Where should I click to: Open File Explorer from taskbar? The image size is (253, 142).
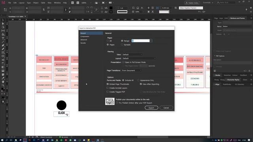tap(16, 140)
